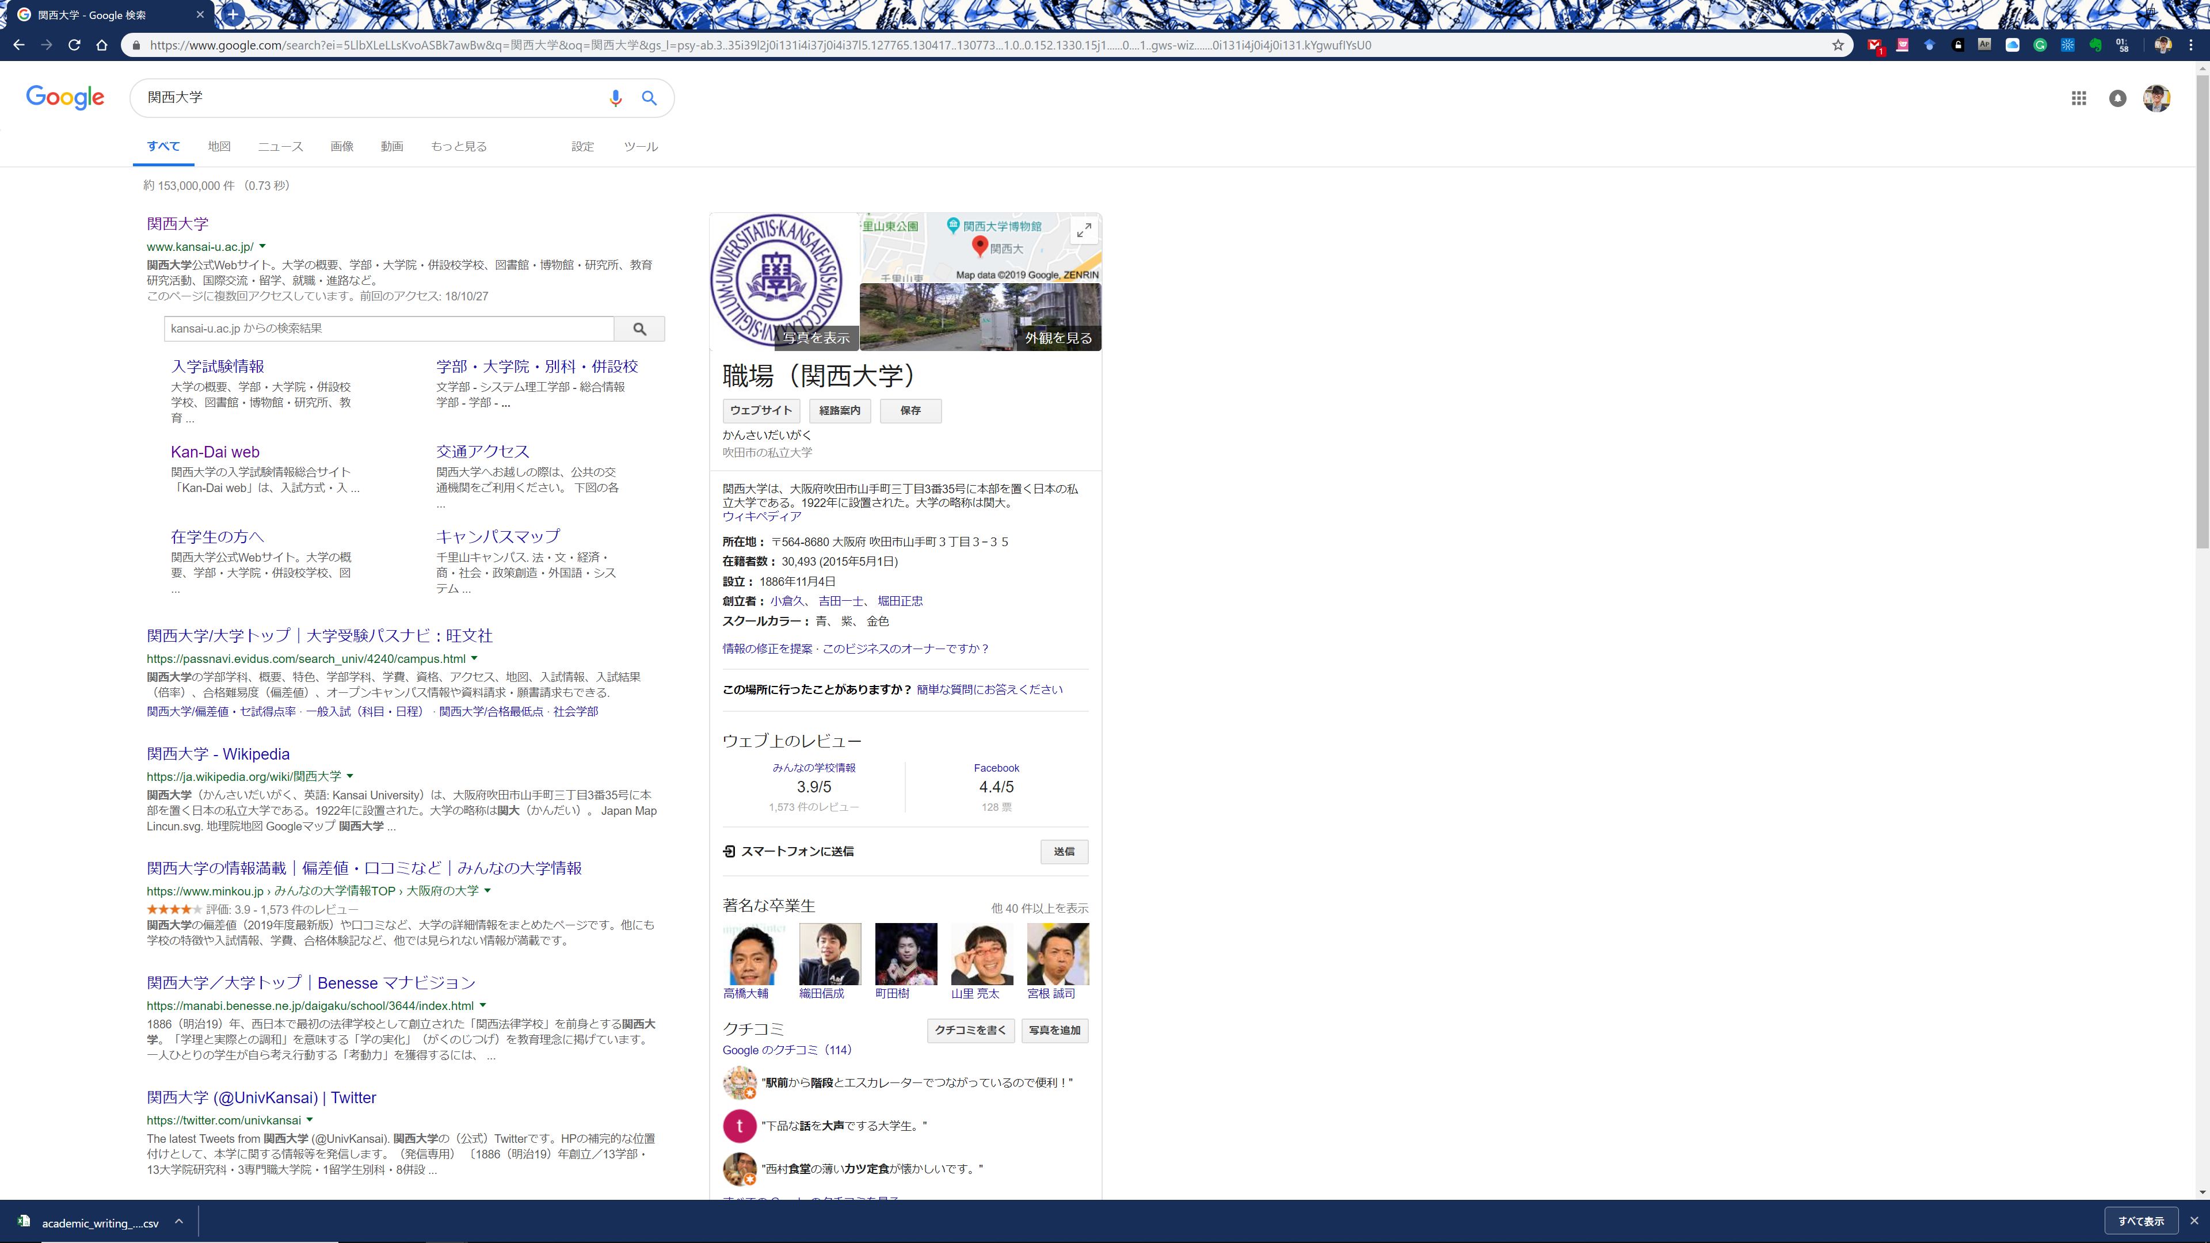Click the 送信 button for smartphone
Image resolution: width=2210 pixels, height=1243 pixels.
(x=1064, y=851)
